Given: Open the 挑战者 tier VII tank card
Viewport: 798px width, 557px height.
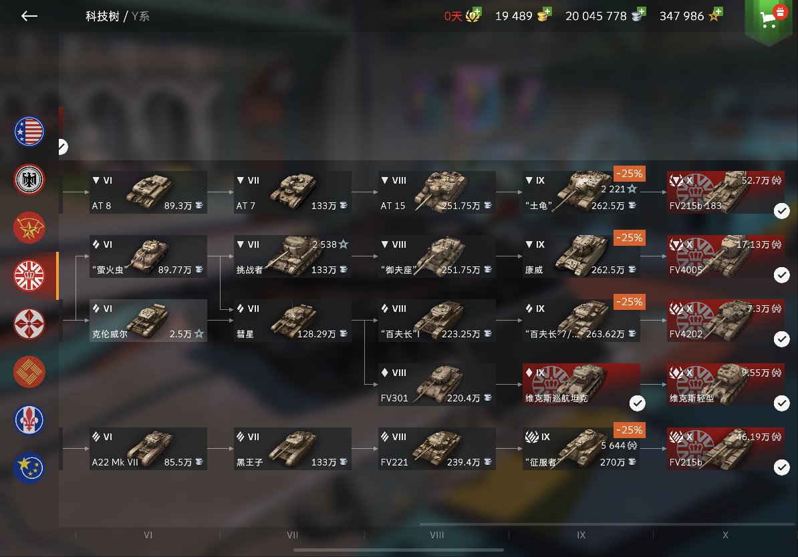Looking at the screenshot, I should tap(293, 256).
